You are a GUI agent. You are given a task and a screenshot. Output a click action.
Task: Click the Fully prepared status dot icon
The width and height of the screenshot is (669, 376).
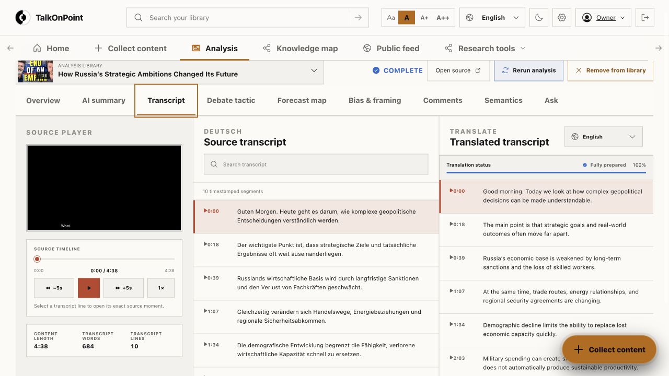585,165
